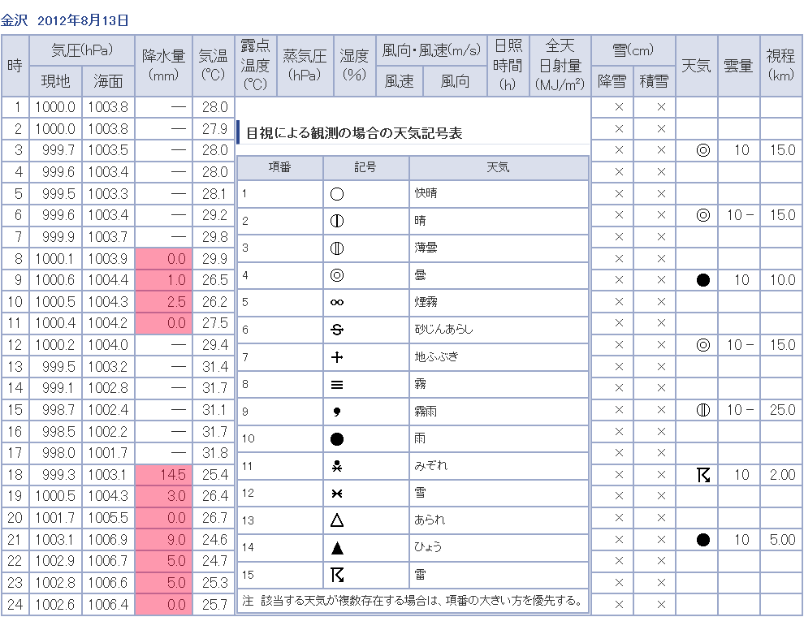Click the cloudy weather symbol for hour 12
The height and width of the screenshot is (617, 804).
pos(703,345)
